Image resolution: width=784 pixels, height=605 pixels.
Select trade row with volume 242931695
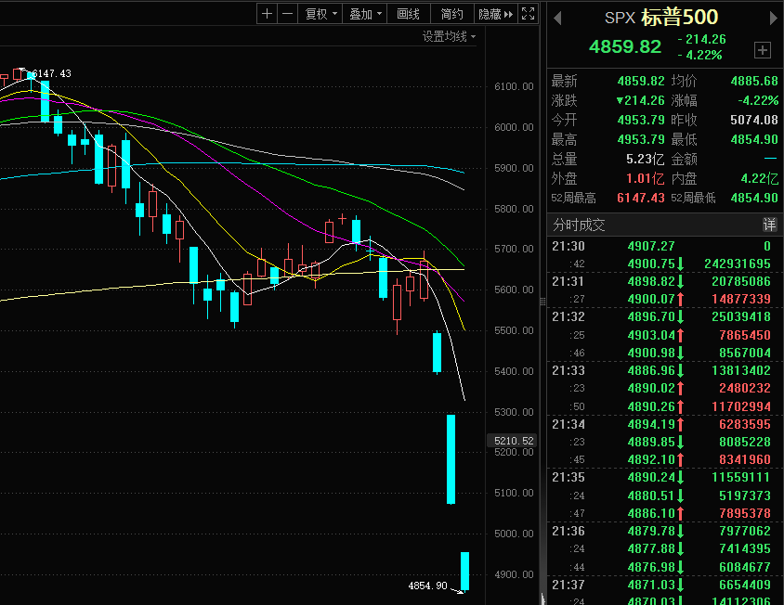coord(665,264)
